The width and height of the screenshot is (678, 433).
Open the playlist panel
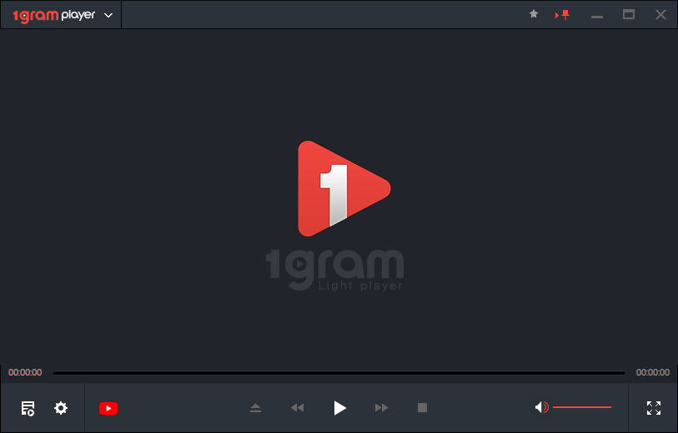pyautogui.click(x=28, y=408)
